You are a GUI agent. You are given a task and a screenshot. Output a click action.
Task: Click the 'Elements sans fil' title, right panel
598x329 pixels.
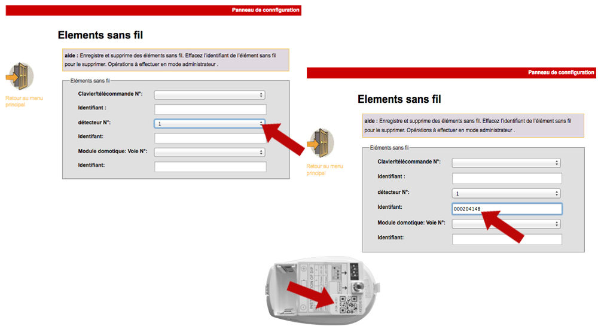tap(399, 99)
